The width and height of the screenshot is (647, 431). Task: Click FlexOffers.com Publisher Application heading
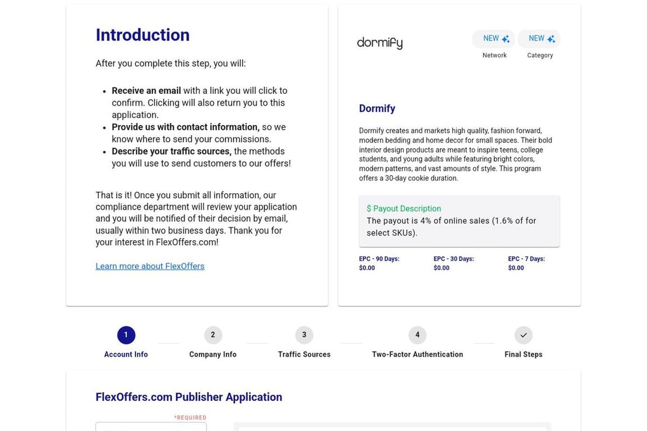[189, 397]
